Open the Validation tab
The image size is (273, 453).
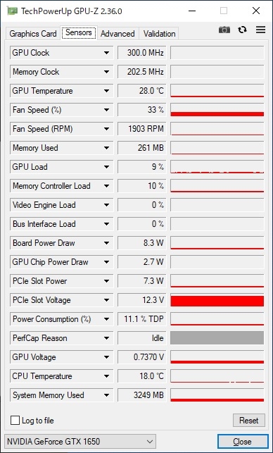tap(159, 34)
